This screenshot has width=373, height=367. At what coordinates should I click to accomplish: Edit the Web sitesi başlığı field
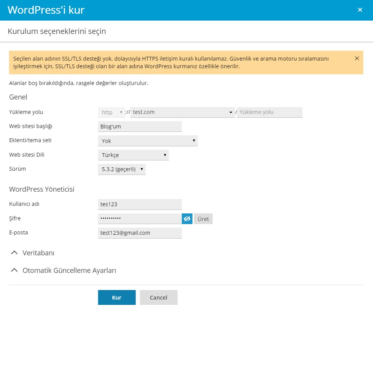140,127
